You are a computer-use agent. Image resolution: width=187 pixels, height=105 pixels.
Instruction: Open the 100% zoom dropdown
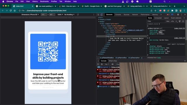(x=60, y=15)
